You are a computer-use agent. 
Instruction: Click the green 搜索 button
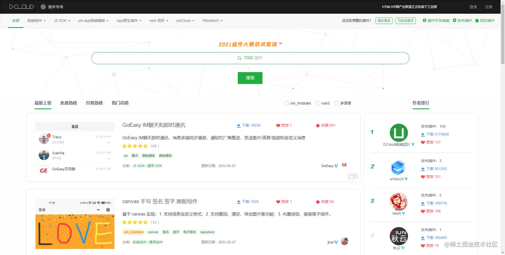(250, 78)
